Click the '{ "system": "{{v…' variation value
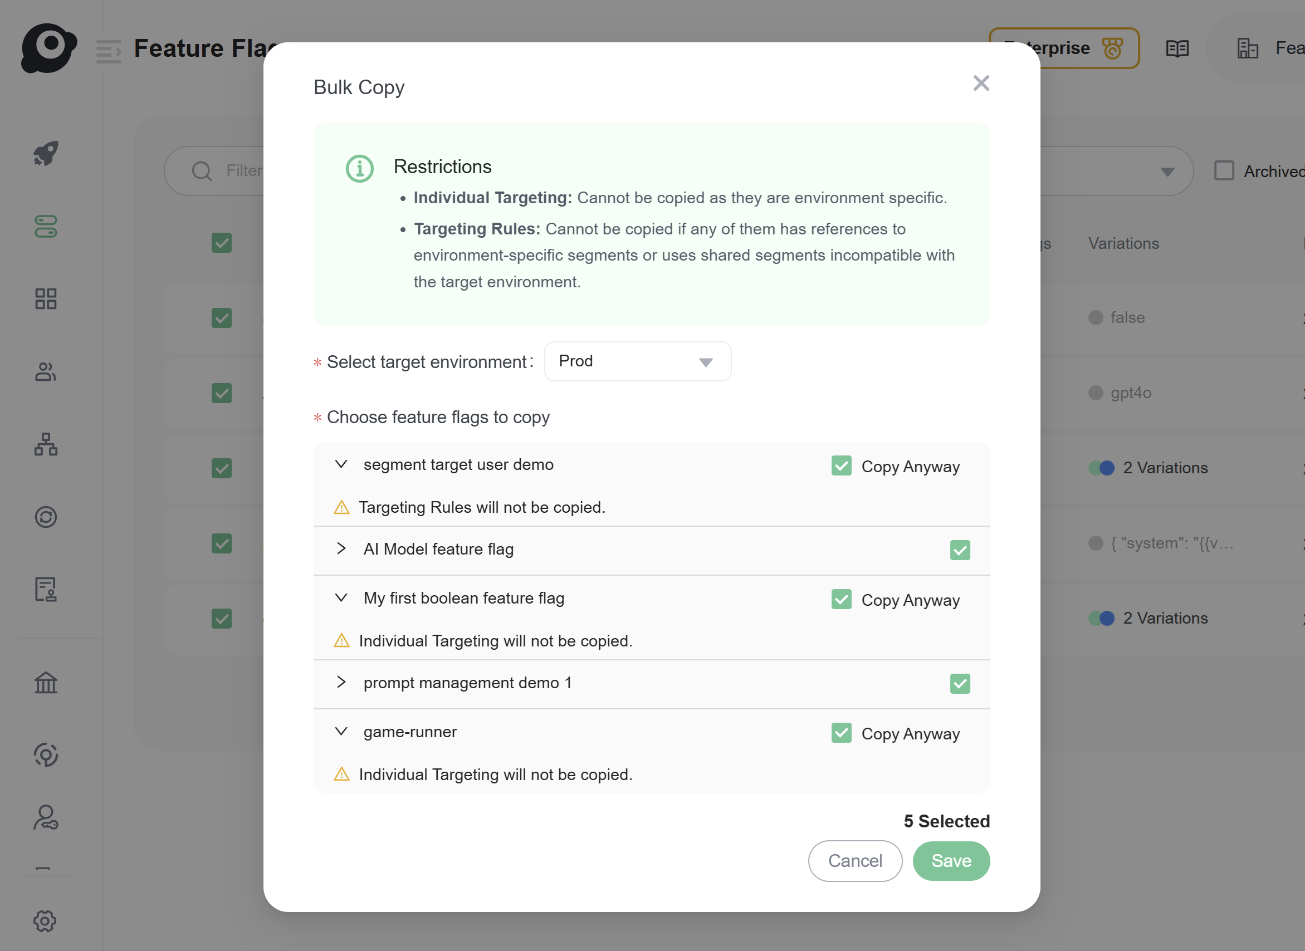Viewport: 1305px width, 951px height. [1171, 543]
